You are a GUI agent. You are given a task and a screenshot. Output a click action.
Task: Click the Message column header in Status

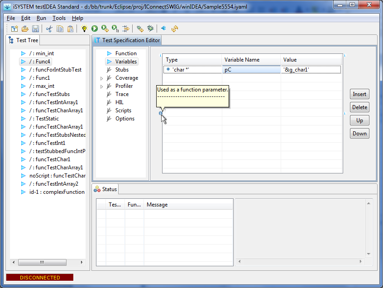tap(188, 205)
